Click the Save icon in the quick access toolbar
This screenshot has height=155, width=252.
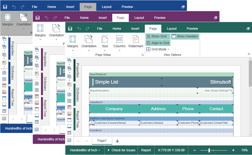pyautogui.click(x=70, y=28)
